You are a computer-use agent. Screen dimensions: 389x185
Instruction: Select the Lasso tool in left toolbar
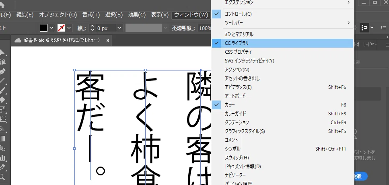click(x=2, y=62)
